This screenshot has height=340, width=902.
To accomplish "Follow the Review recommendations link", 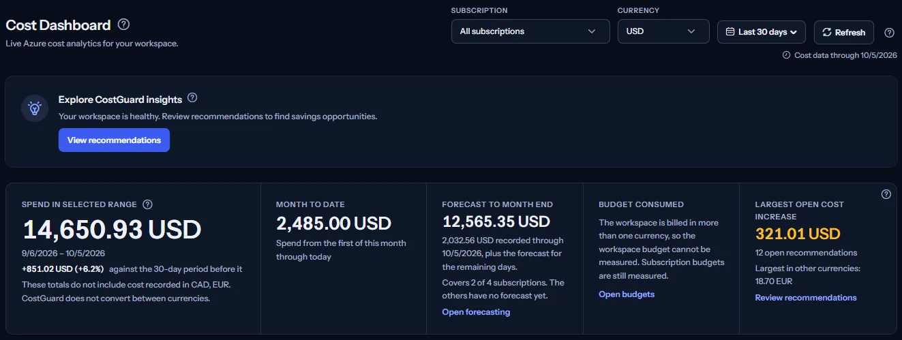I will click(x=806, y=298).
